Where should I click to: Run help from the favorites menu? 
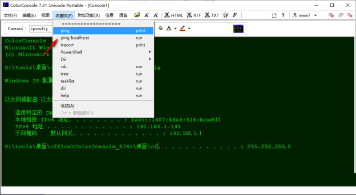(x=103, y=95)
